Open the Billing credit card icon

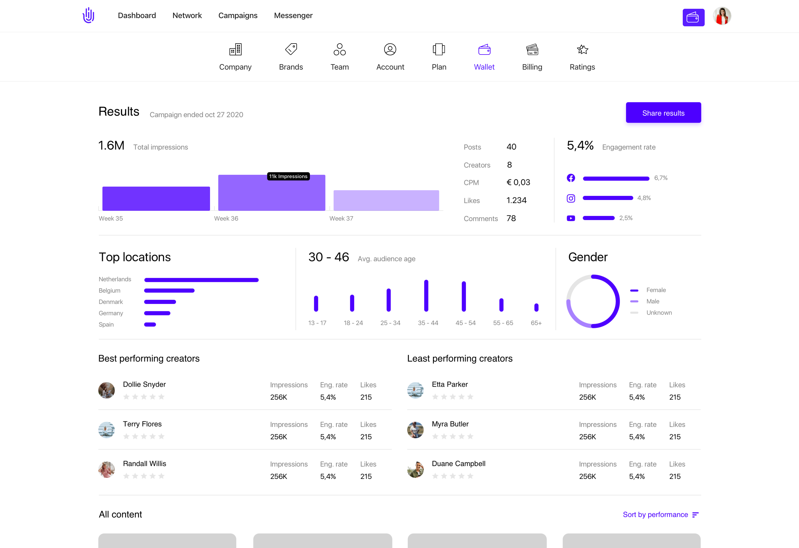tap(532, 50)
